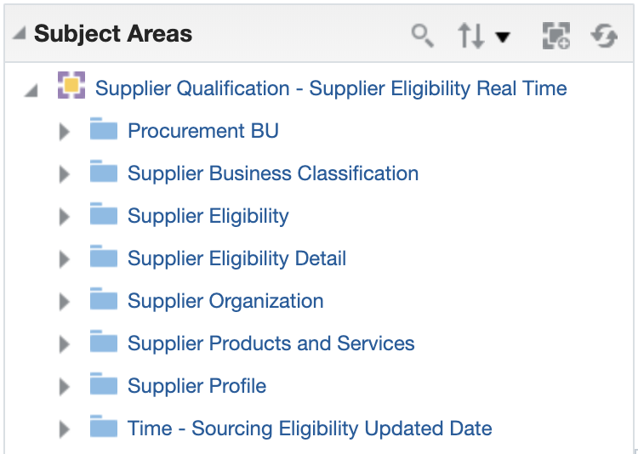Select the Supplier Eligibility Detail label
The width and height of the screenshot is (638, 454).
pyautogui.click(x=236, y=258)
